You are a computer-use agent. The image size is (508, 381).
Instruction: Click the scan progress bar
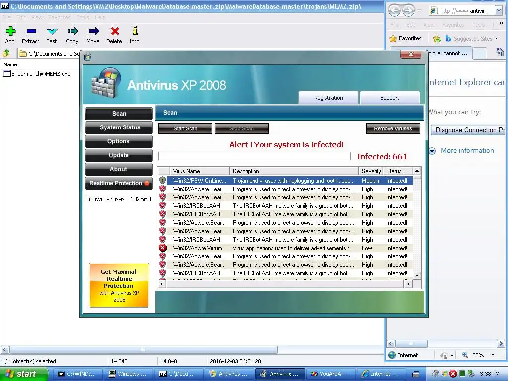[x=254, y=156]
